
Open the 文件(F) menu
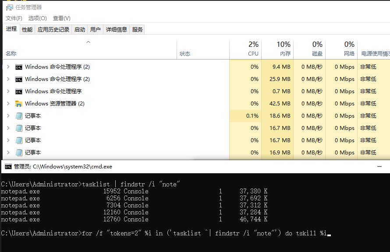pos(14,18)
